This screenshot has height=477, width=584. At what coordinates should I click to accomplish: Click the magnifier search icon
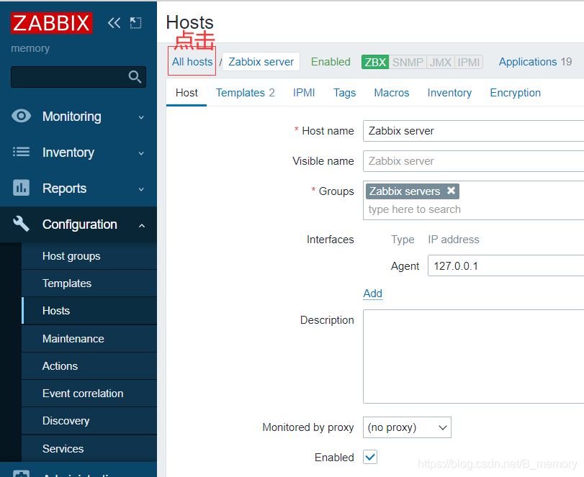click(135, 77)
